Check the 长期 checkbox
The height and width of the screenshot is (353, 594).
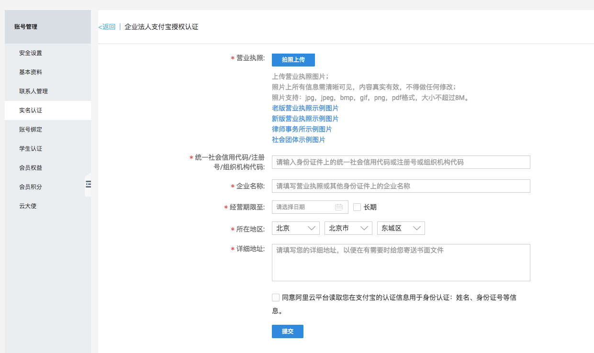(x=357, y=207)
